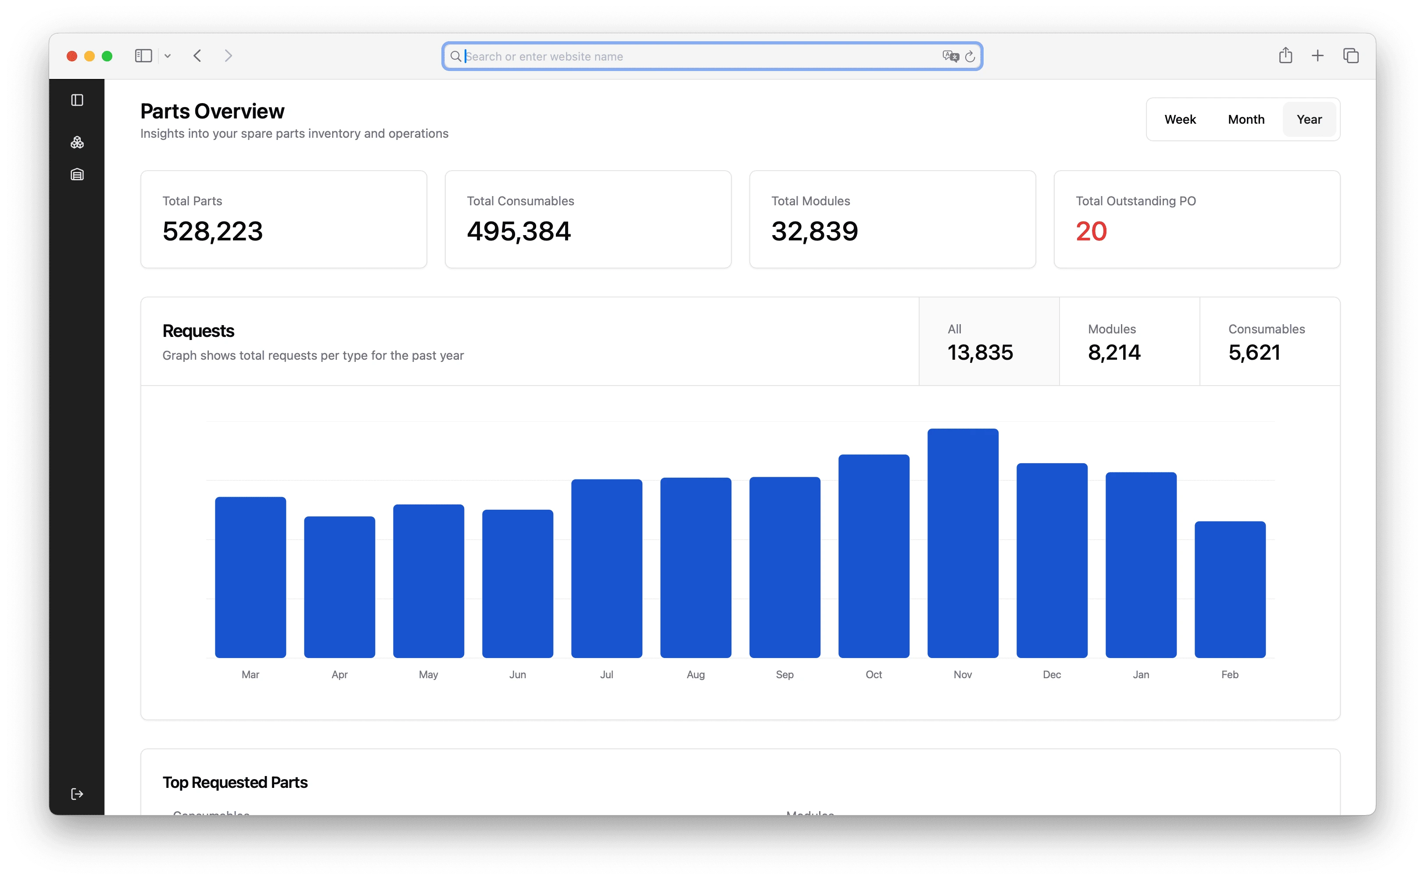1425x880 pixels.
Task: Show the tab overview
Action: [x=1351, y=55]
